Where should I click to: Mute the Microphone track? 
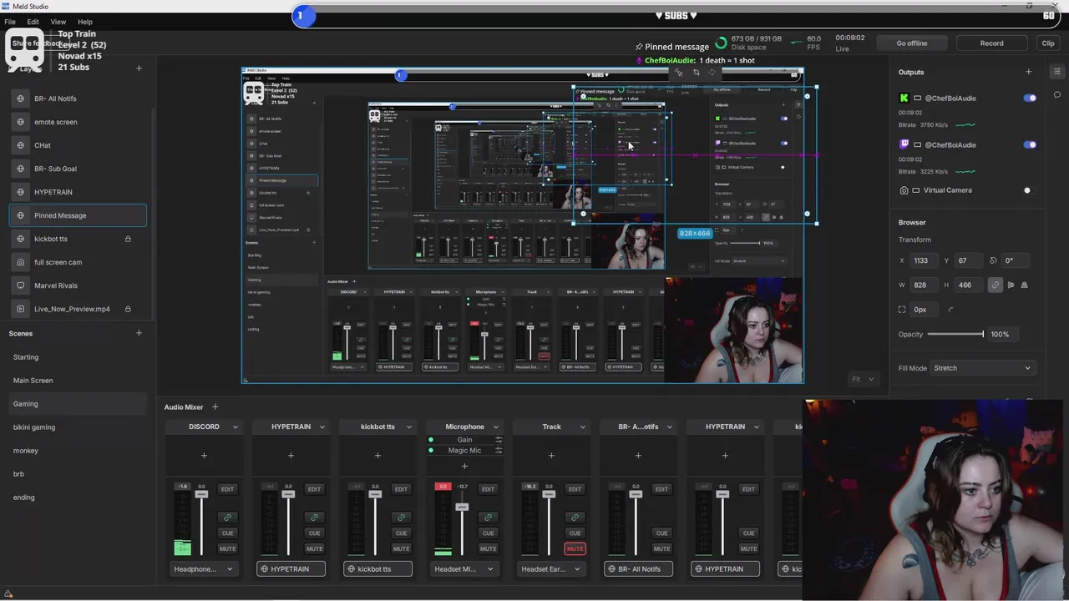click(x=488, y=548)
